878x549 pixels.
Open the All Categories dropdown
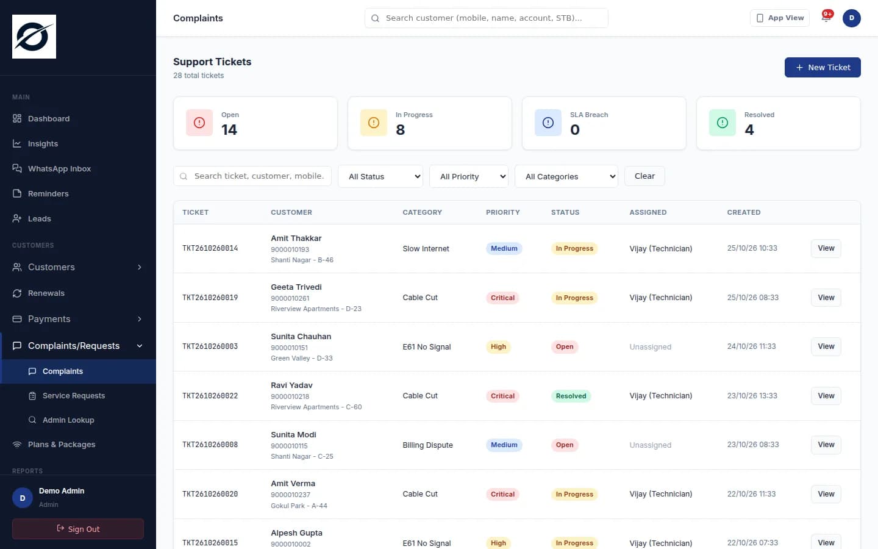point(566,176)
